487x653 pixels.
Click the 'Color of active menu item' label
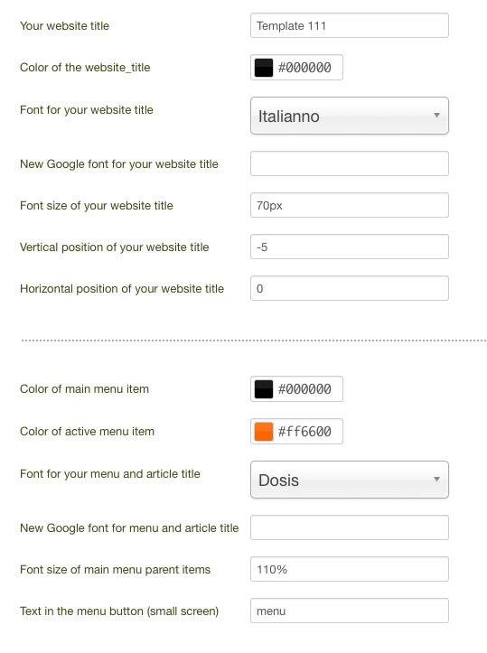pyautogui.click(x=87, y=432)
